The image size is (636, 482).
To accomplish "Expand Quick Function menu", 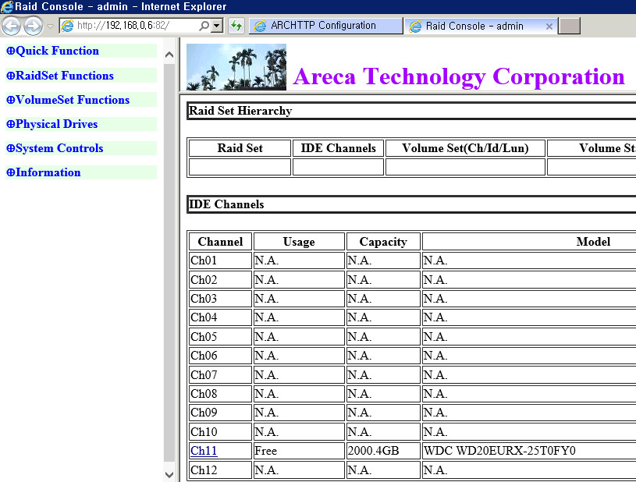I will (x=53, y=51).
